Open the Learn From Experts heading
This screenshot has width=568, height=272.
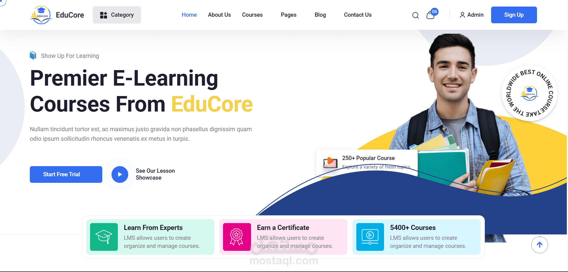[153, 228]
